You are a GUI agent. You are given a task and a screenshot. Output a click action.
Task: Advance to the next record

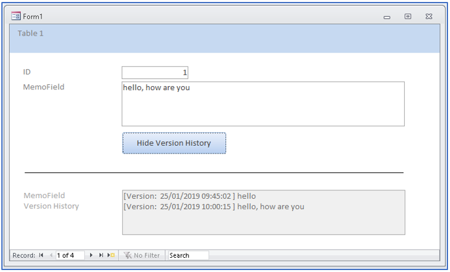[91, 255]
